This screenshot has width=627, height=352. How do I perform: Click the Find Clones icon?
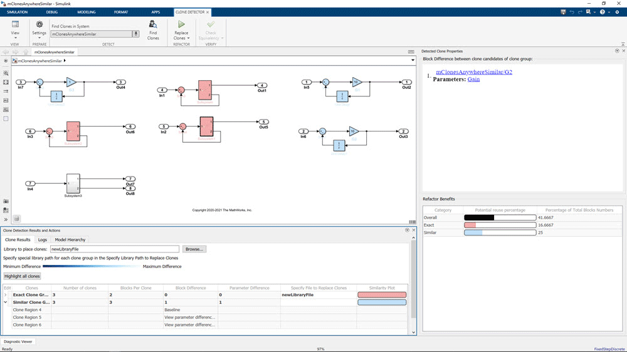tap(153, 24)
